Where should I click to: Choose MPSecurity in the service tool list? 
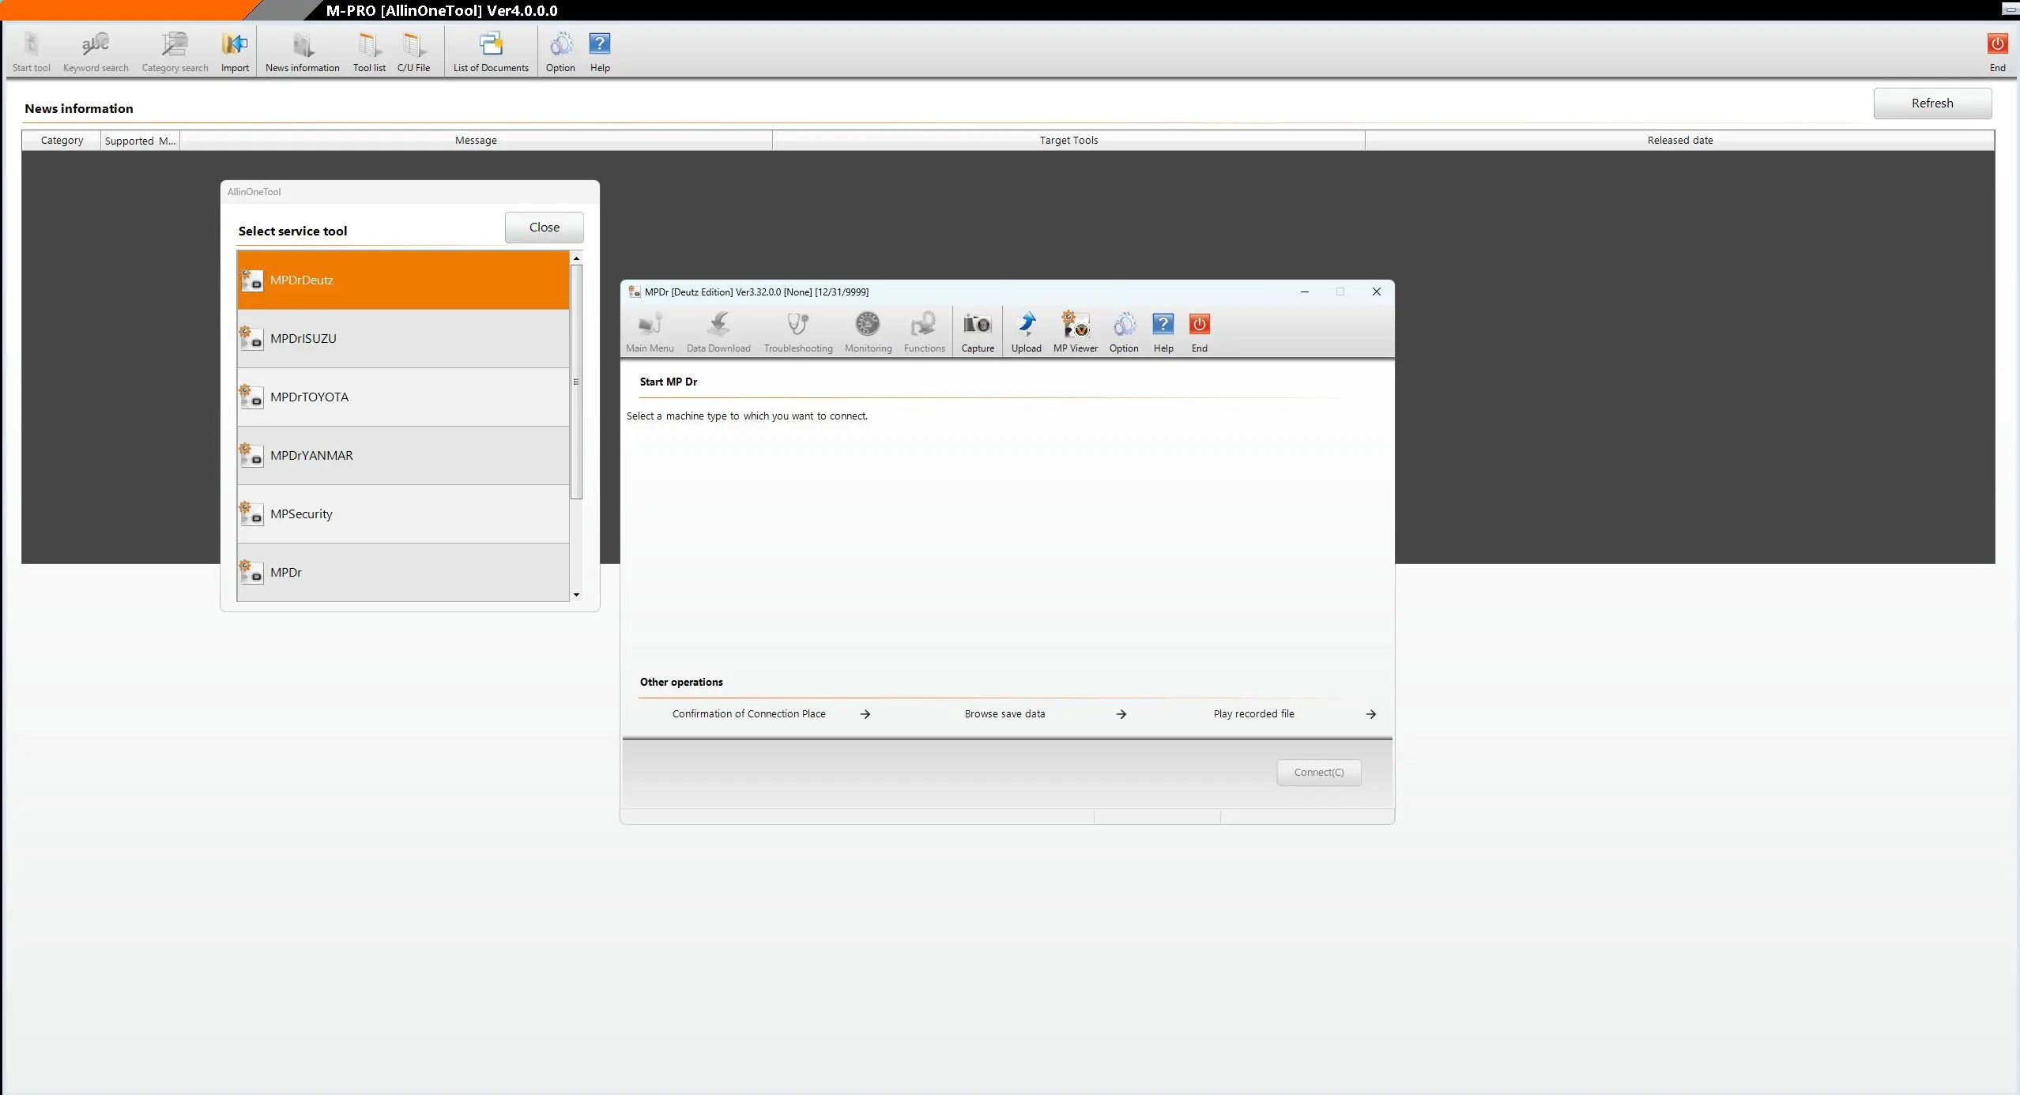click(403, 514)
